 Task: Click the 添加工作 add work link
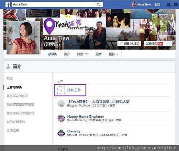click(x=74, y=90)
